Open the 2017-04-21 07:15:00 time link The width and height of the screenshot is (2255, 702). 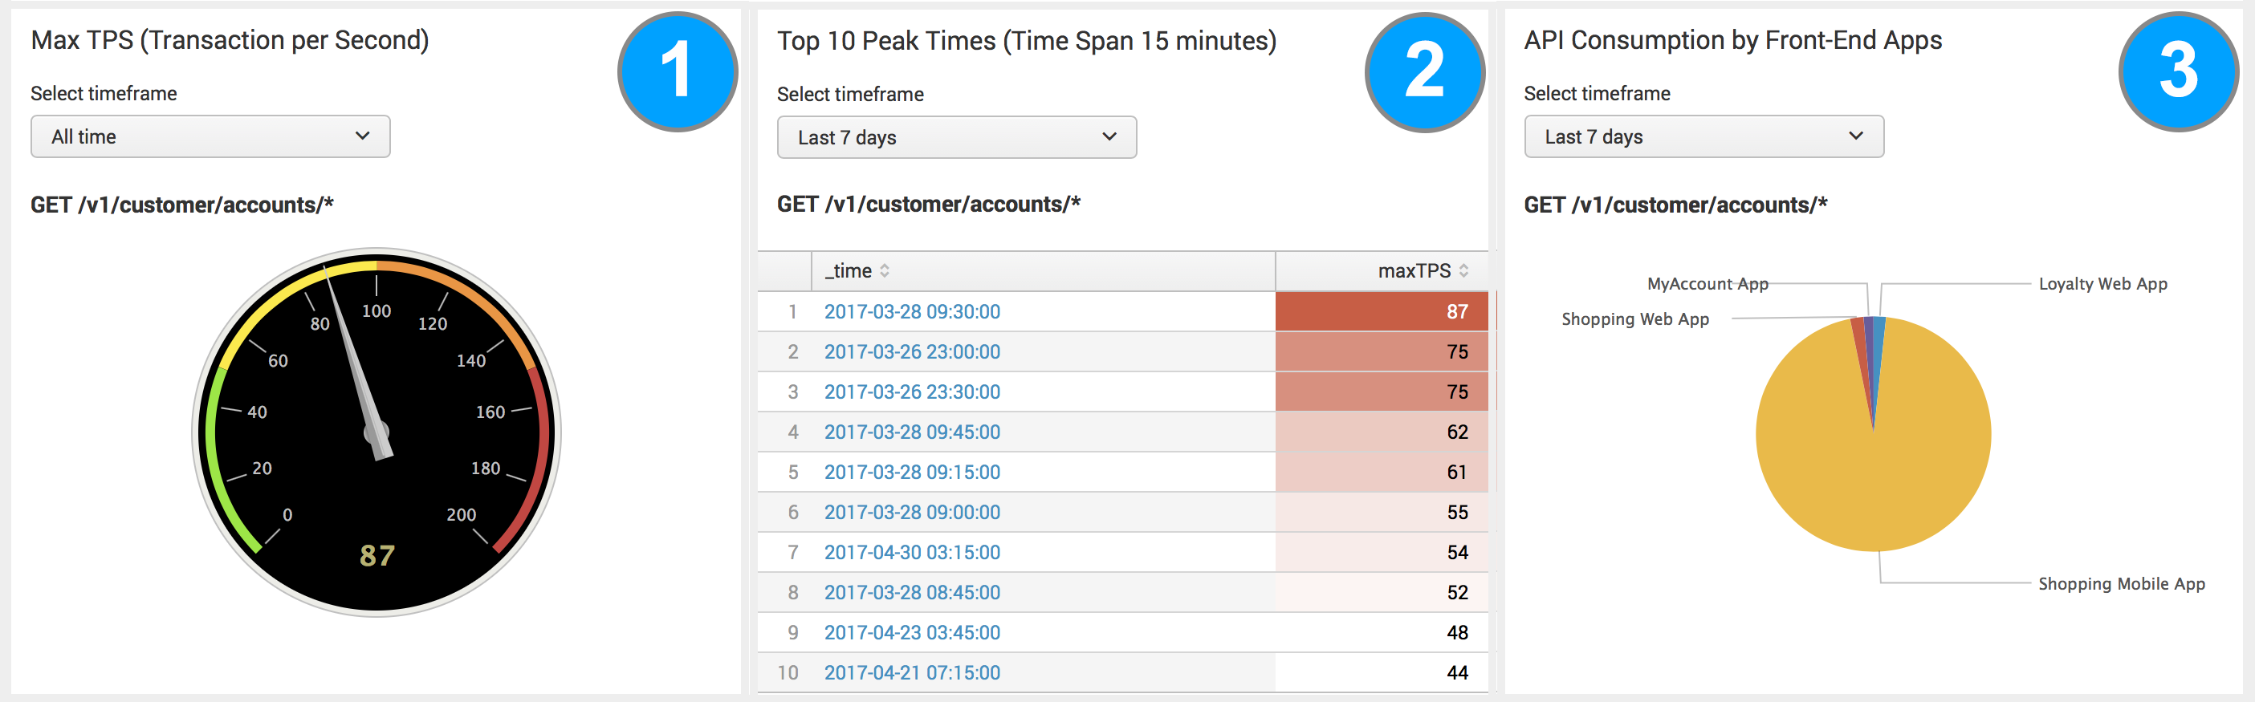tap(912, 673)
